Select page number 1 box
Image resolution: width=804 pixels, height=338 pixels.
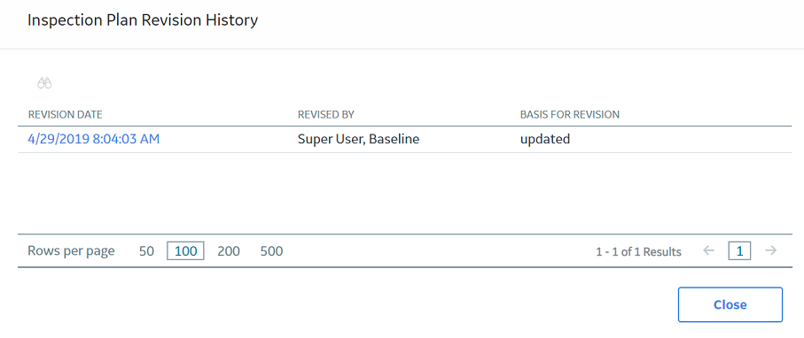(x=739, y=251)
